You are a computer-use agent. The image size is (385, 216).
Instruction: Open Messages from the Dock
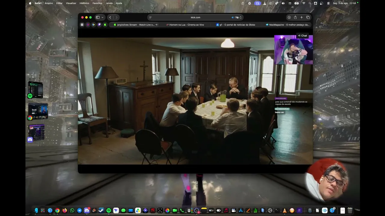pyautogui.click(x=123, y=211)
